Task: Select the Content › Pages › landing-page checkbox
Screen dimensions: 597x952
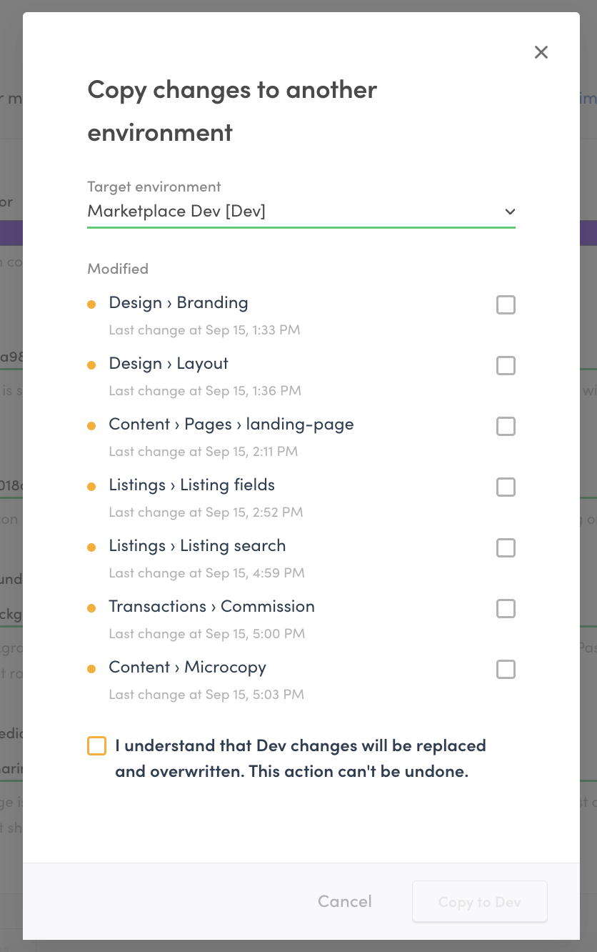Action: pyautogui.click(x=506, y=426)
